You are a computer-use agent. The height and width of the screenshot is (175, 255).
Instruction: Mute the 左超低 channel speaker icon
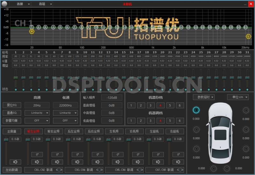point(158,162)
